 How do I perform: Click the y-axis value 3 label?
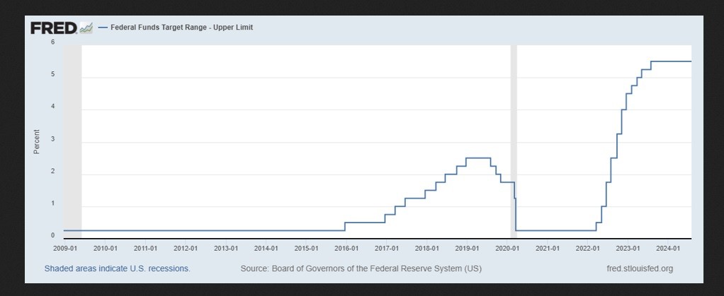tap(52, 141)
